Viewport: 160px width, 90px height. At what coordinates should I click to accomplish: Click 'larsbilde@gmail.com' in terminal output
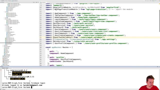[x=33, y=85]
